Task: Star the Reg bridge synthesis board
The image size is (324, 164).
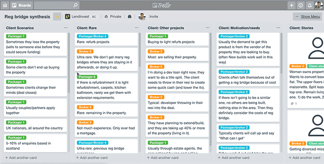Action: [57, 17]
